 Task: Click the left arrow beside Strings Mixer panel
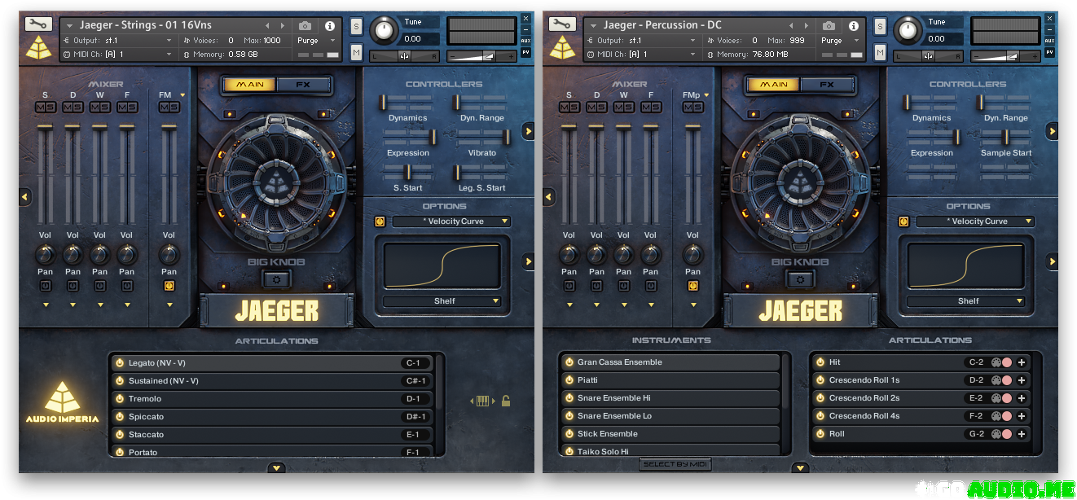24,196
